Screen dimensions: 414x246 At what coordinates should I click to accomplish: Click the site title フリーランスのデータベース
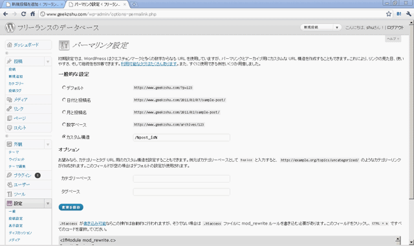[x=58, y=27]
